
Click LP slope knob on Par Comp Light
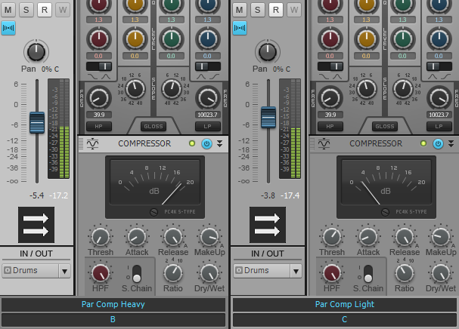click(403, 89)
